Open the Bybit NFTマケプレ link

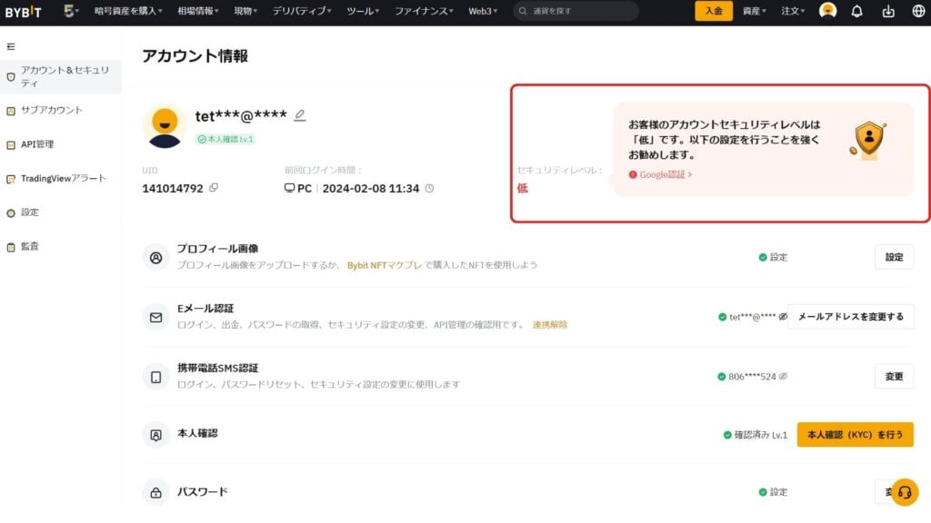[x=385, y=265]
